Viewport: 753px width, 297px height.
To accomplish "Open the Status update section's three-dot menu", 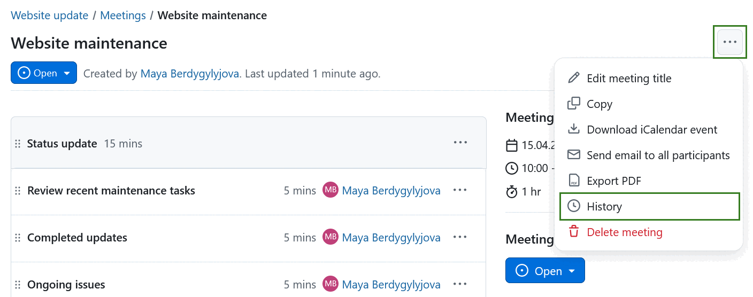I will pyautogui.click(x=460, y=143).
